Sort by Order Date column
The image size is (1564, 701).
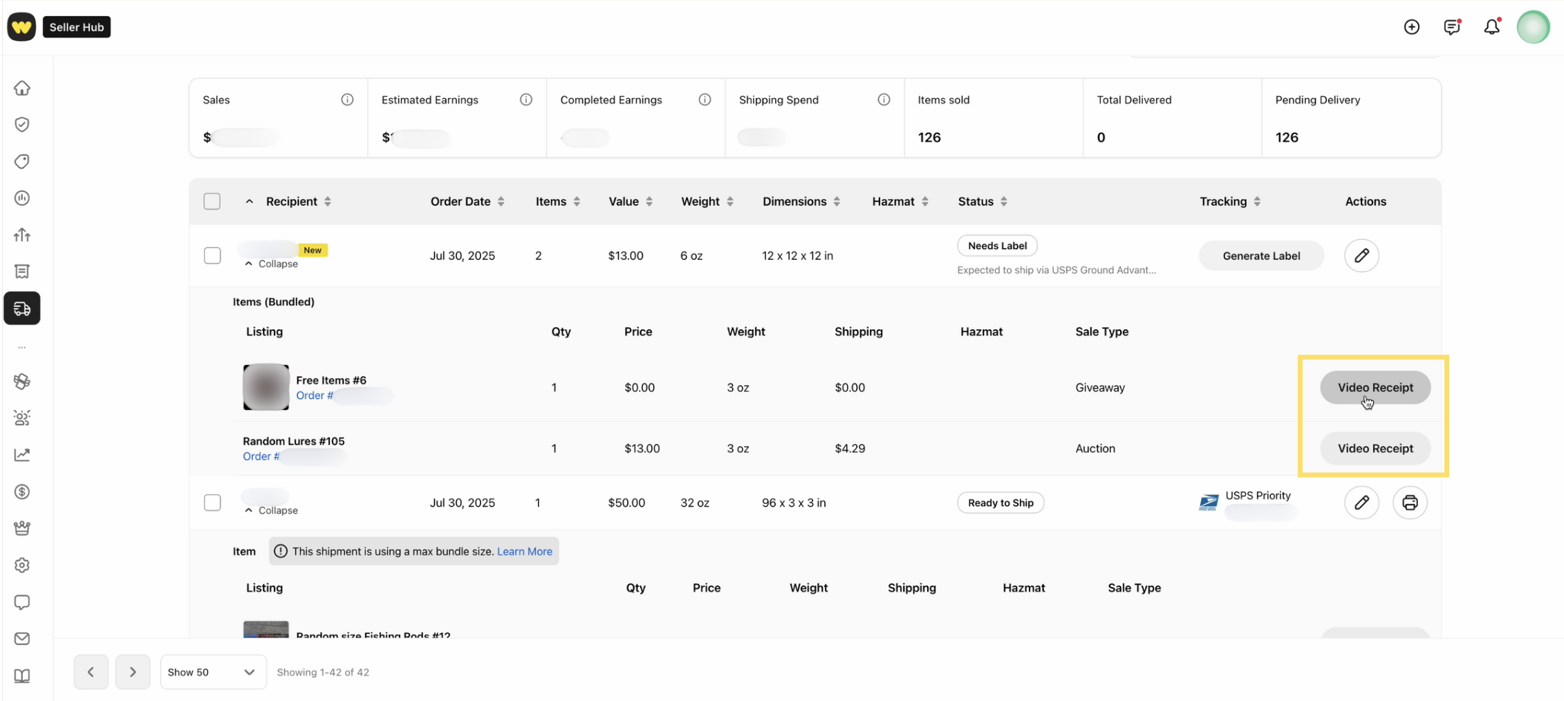point(467,202)
